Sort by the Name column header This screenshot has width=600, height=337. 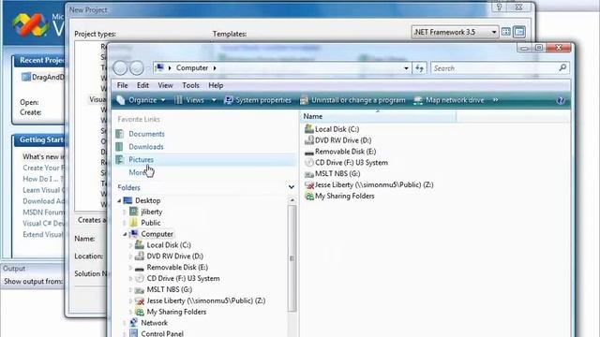379,116
